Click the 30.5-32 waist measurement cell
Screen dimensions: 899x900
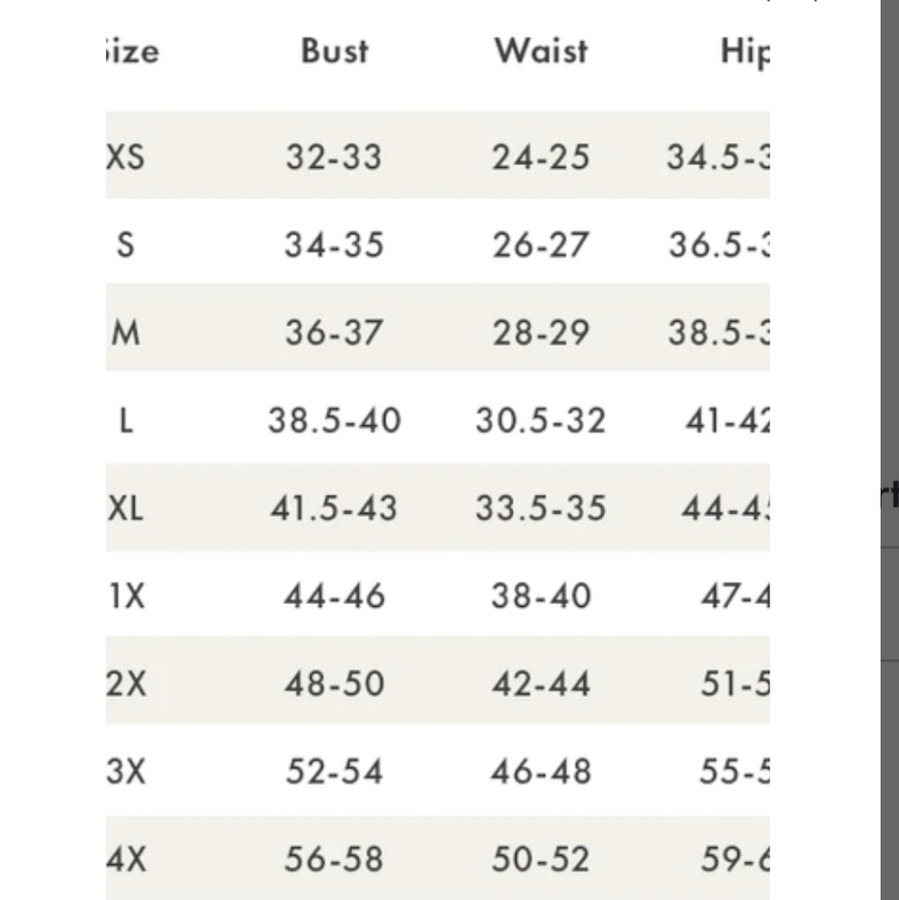point(541,420)
